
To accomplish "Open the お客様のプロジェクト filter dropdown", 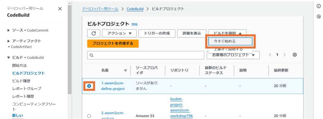I will (x=233, y=55).
